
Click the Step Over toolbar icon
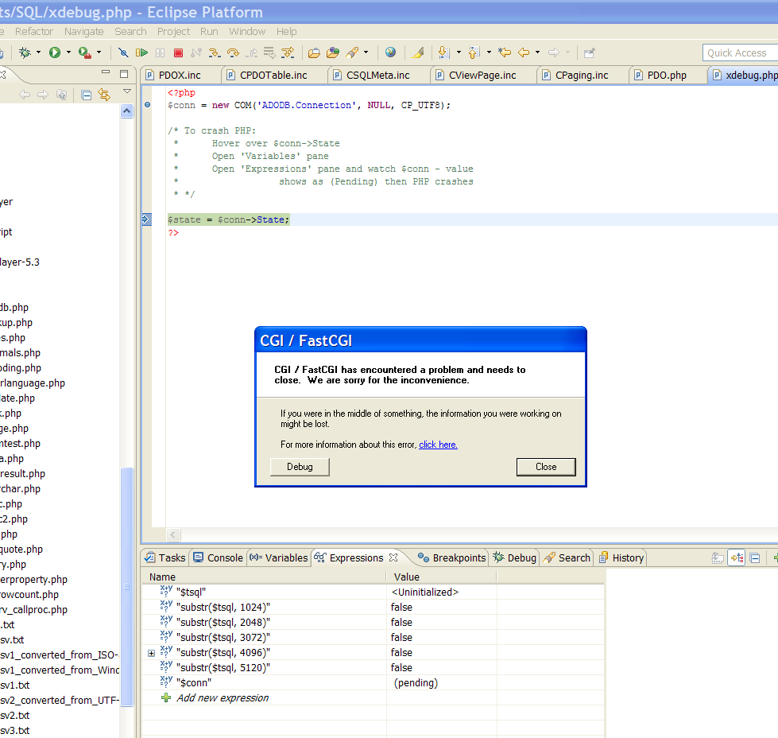[233, 52]
